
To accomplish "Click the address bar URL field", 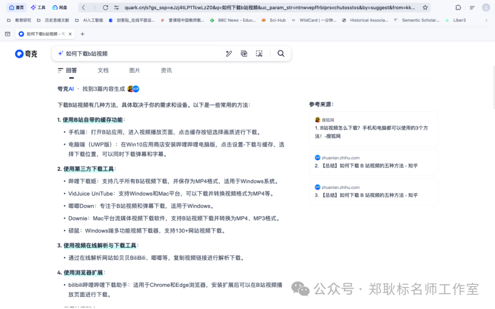I will 269,8.
